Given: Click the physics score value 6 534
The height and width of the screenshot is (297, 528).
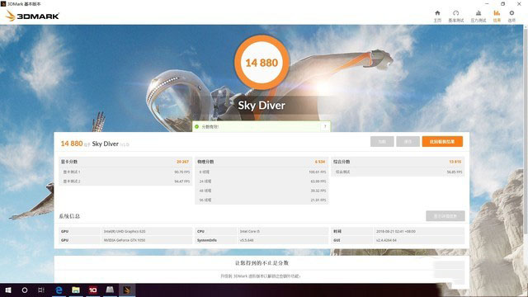Looking at the screenshot, I should click(x=320, y=162).
